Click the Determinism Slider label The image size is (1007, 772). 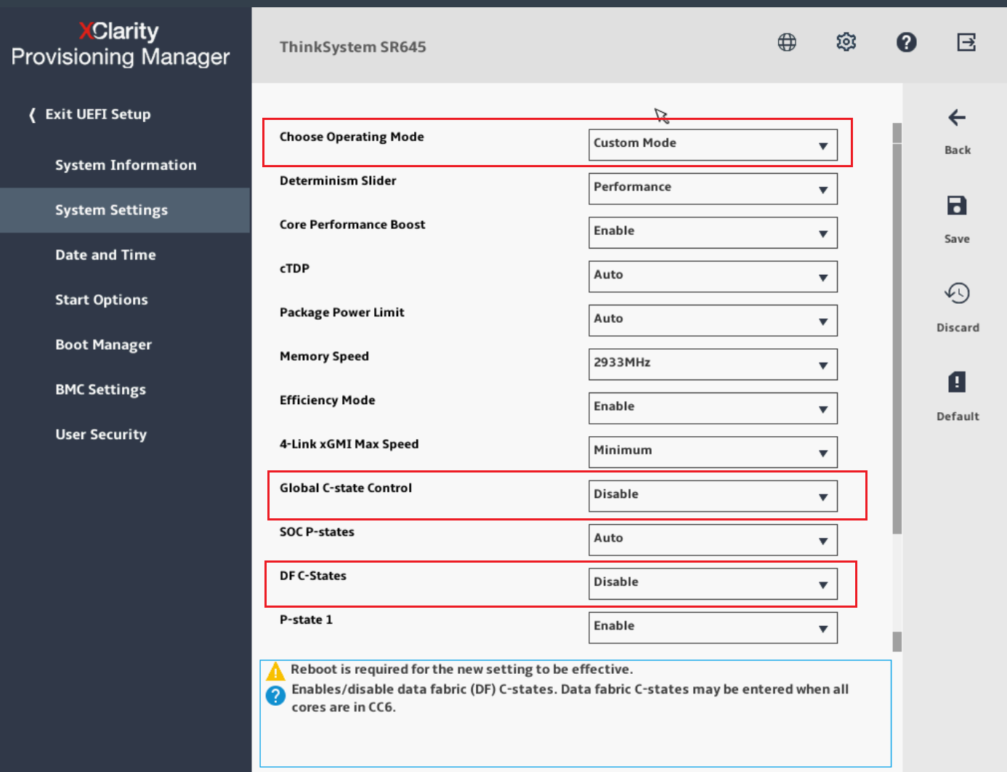point(338,180)
